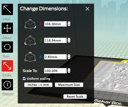Image resolution: width=128 pixels, height=107 pixels.
Task: Click the Reset Scale button
Action: pyautogui.click(x=75, y=96)
